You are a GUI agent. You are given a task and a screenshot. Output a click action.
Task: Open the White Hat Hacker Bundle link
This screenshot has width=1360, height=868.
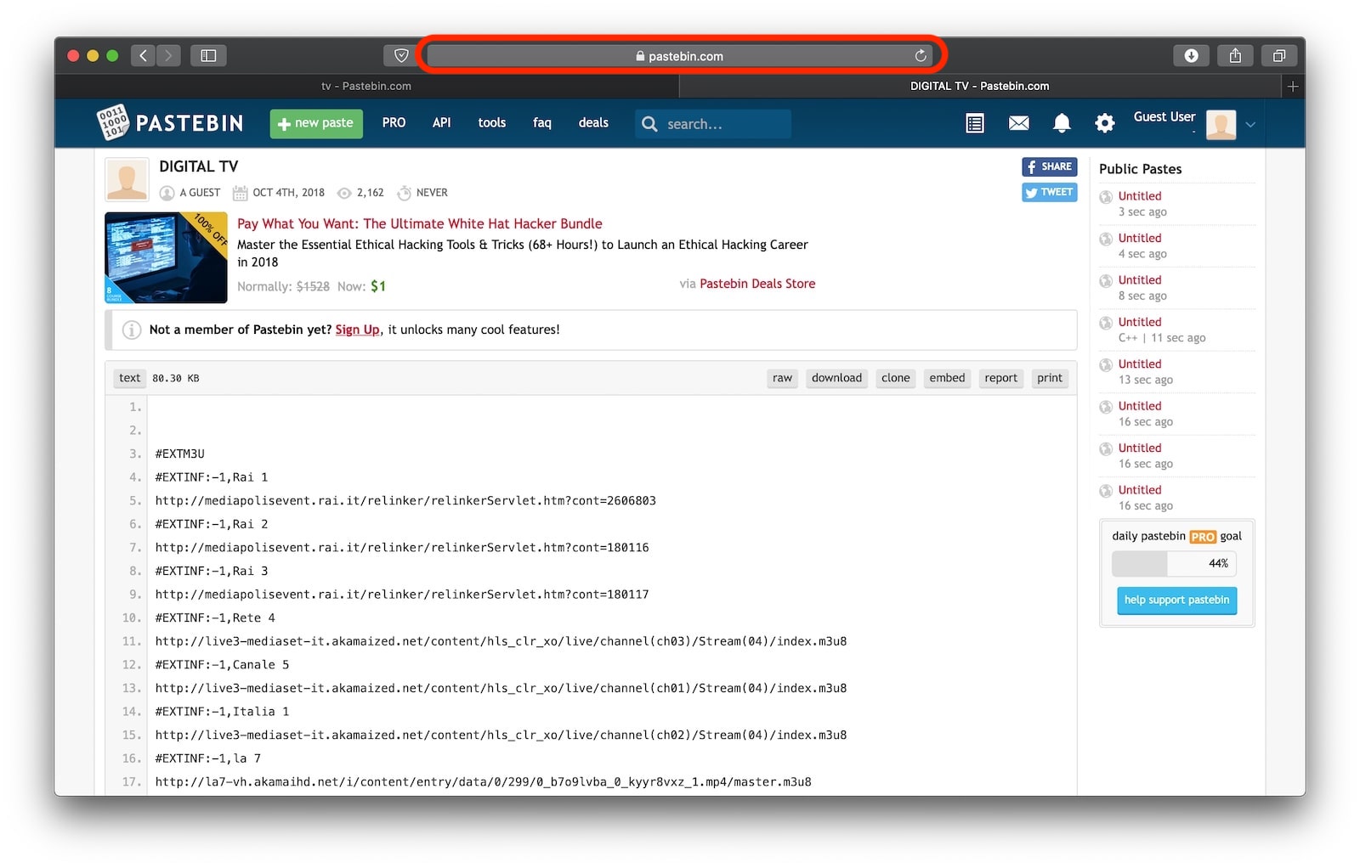[x=420, y=223]
